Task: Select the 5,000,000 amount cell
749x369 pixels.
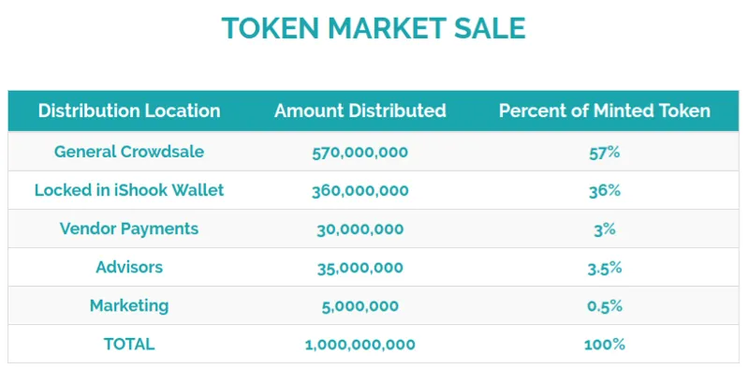Action: tap(360, 306)
